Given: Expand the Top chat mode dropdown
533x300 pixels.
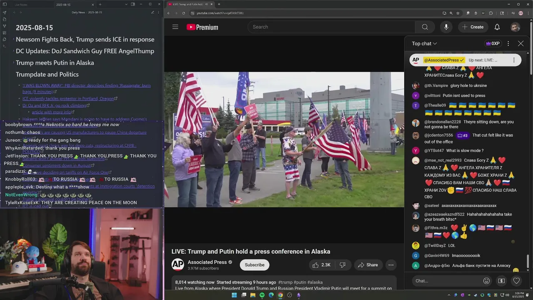Looking at the screenshot, I should click(x=424, y=43).
